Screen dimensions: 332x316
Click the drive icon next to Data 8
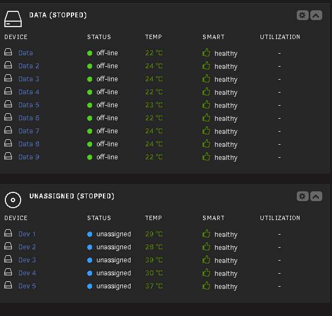point(8,143)
